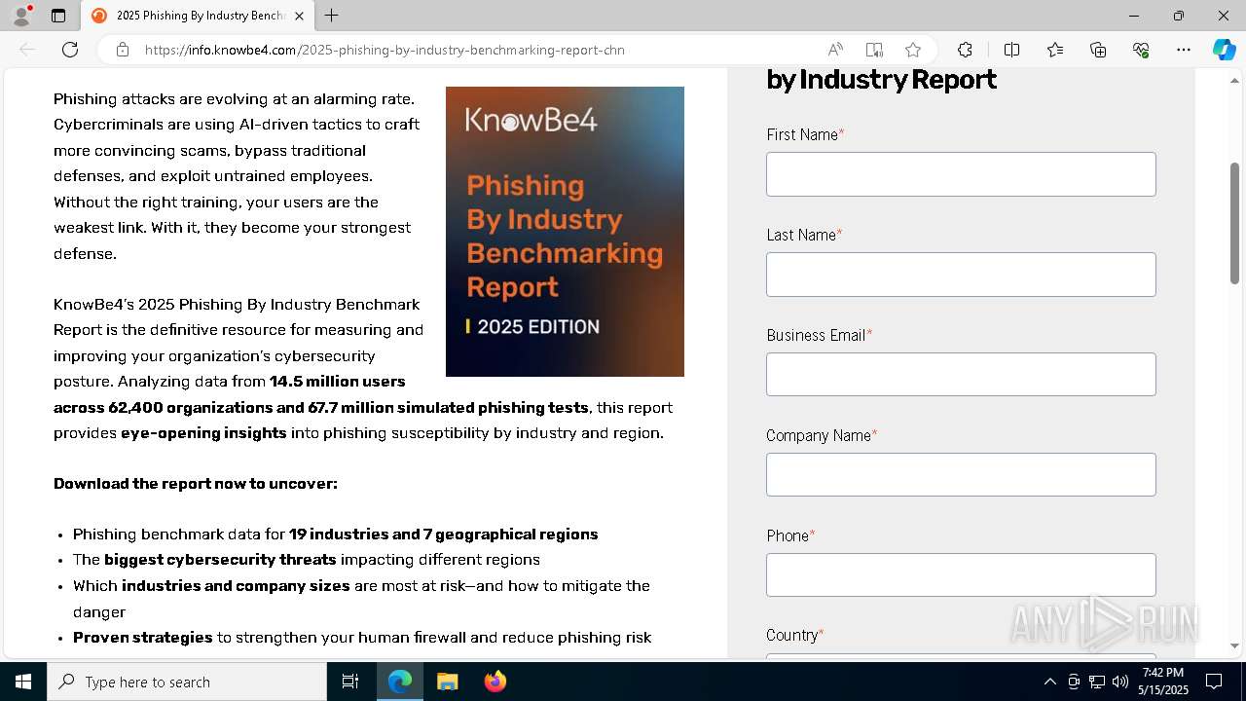Click the 'Proven strategies' bullet text
Image resolution: width=1246 pixels, height=701 pixels.
[143, 638]
